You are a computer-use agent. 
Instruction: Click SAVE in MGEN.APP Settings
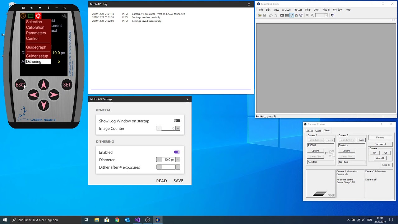tap(178, 181)
